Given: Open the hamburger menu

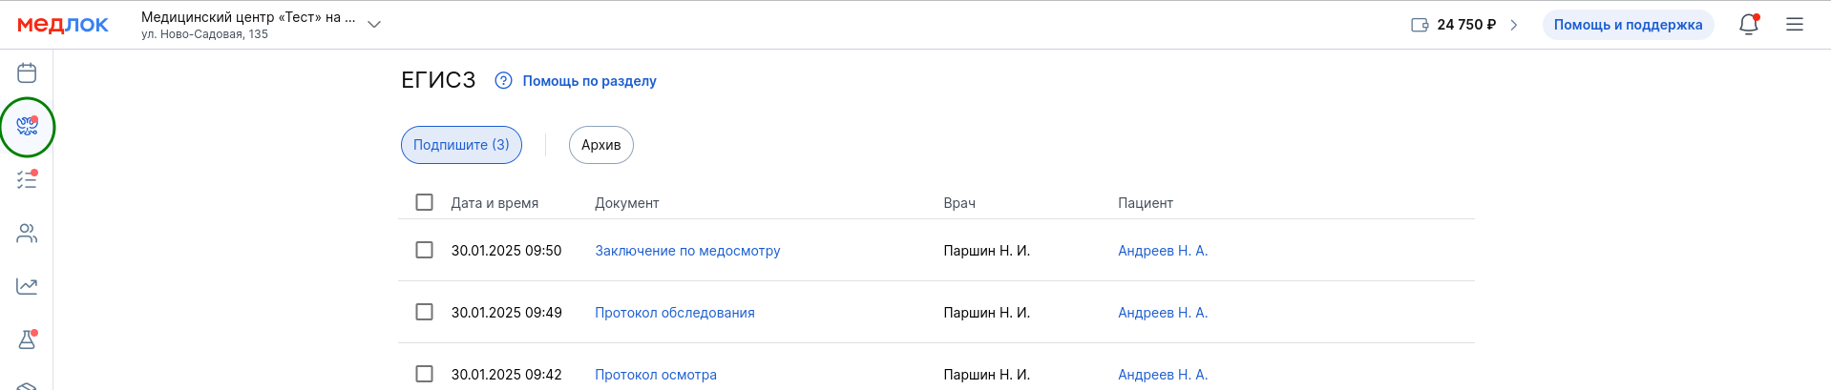Looking at the screenshot, I should pyautogui.click(x=1795, y=25).
